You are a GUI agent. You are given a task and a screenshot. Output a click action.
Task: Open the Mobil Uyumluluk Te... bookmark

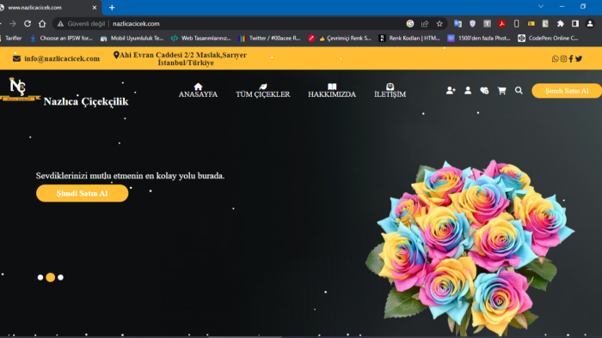coord(132,39)
